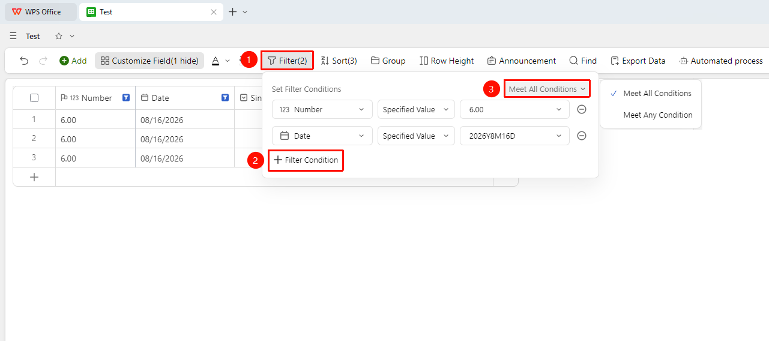Click row 3 Date cell 08/16/2026
The height and width of the screenshot is (341, 769).
pyautogui.click(x=185, y=158)
